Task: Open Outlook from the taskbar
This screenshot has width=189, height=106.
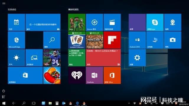Action: 64,103
